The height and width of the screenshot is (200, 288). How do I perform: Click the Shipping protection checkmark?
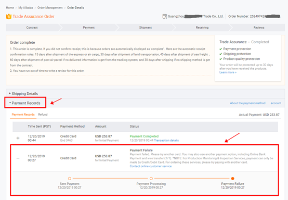pos(220,54)
